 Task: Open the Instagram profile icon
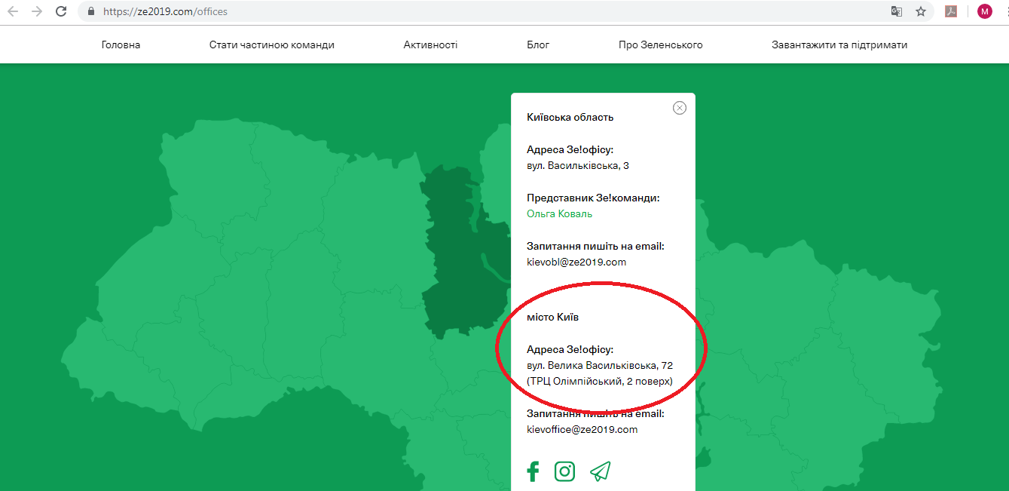click(x=564, y=471)
